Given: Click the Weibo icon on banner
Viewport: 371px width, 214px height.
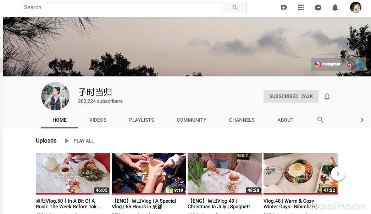Looking at the screenshot, I should [350, 65].
